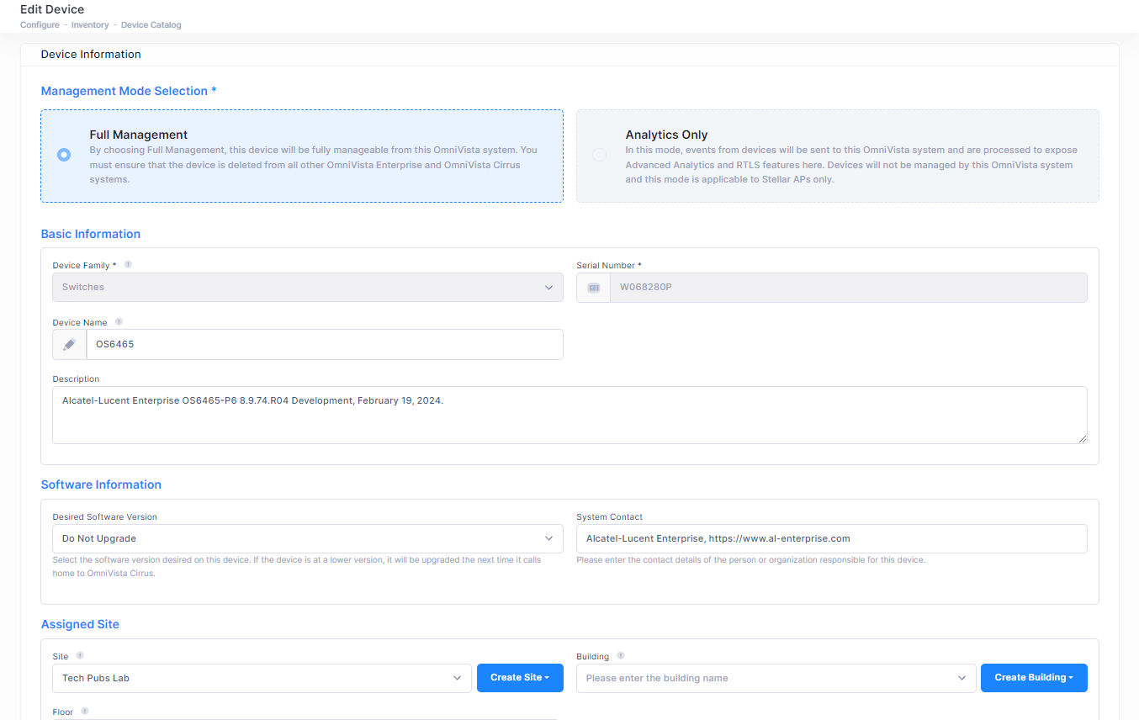This screenshot has width=1139, height=720.
Task: Click into the Description text area
Action: coord(569,415)
